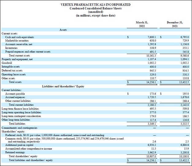This screenshot has width=192, height=166.
Task: Click the 10,100.0 total shareholders' equity value
Action: tap(183, 156)
